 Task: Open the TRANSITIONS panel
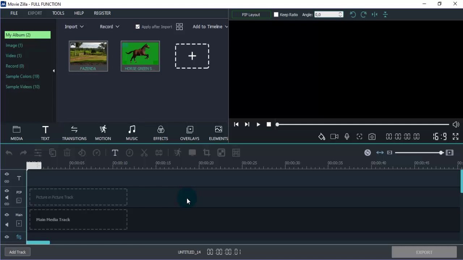point(74,133)
